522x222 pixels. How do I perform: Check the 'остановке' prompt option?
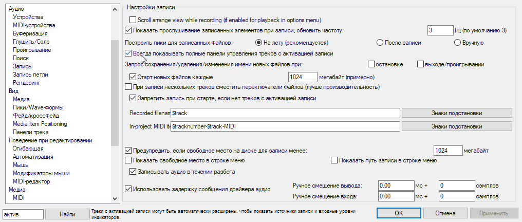click(x=371, y=64)
